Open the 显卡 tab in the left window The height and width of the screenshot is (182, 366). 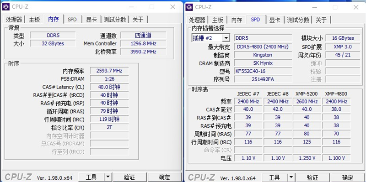click(x=91, y=20)
